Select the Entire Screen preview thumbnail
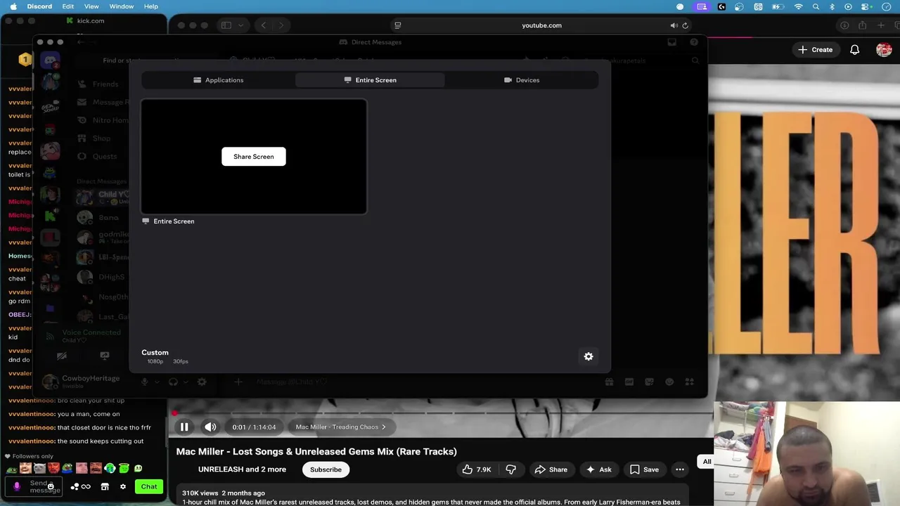900x506 pixels. 254,157
